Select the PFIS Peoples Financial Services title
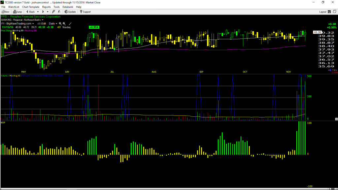The height and width of the screenshot is (190, 338). [x=31, y=16]
